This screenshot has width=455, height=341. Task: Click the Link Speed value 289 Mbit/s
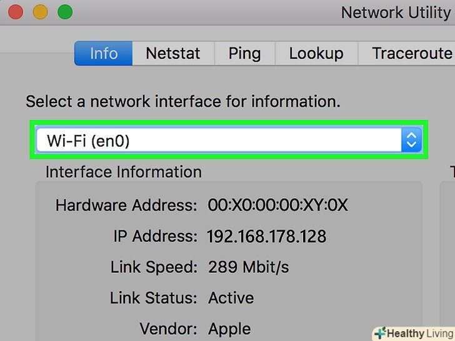(248, 267)
